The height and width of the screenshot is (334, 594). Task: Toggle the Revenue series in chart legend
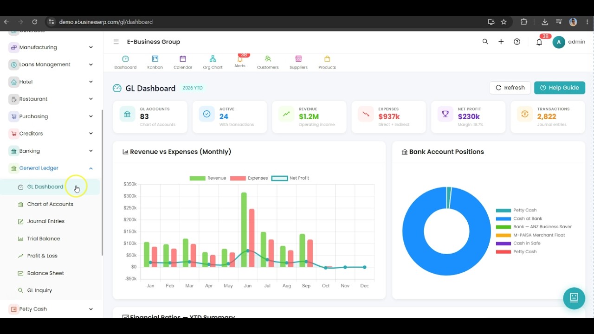click(208, 178)
